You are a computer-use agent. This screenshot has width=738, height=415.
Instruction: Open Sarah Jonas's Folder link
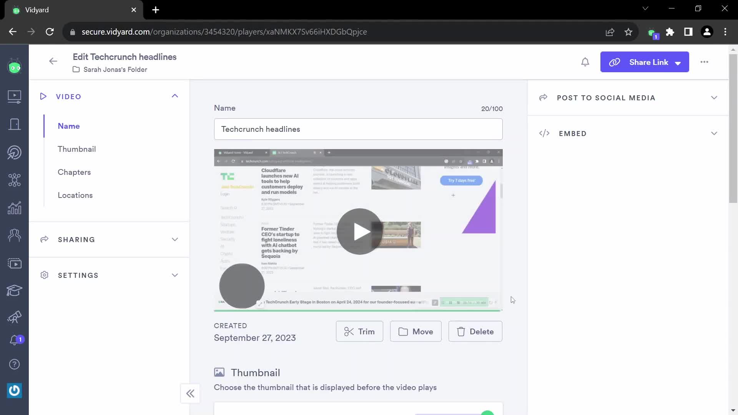click(115, 70)
